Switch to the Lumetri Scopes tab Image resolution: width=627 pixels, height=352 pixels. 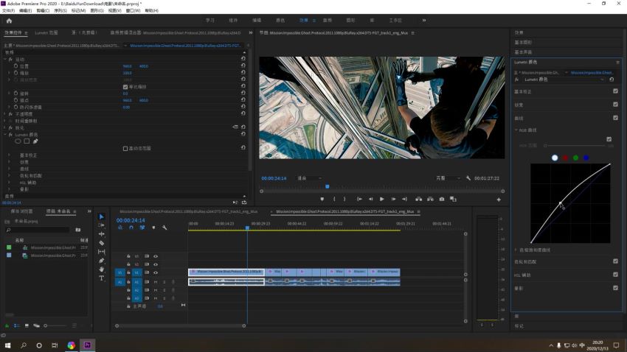tap(46, 32)
